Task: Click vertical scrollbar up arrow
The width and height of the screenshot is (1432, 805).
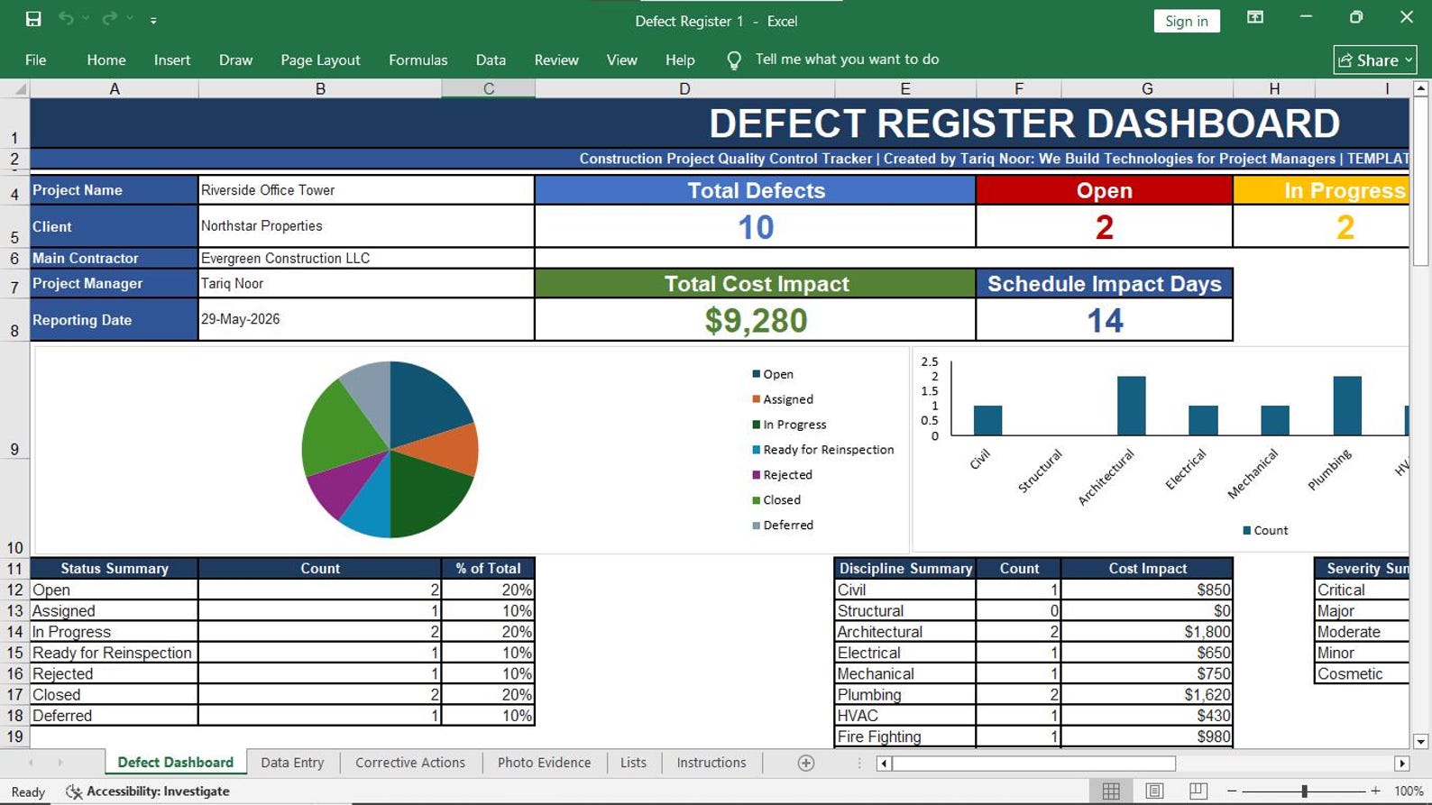Action: click(1420, 88)
